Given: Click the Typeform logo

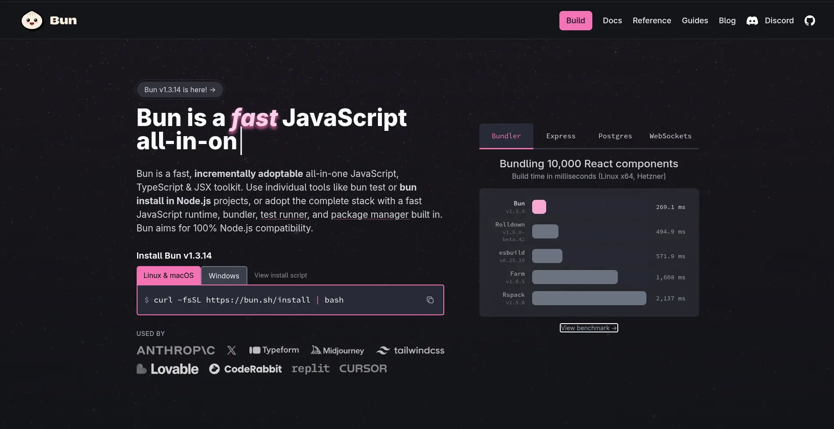Looking at the screenshot, I should click(x=274, y=350).
